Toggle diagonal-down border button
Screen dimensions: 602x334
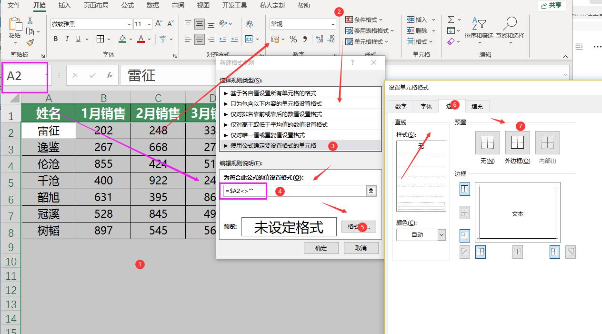571,252
